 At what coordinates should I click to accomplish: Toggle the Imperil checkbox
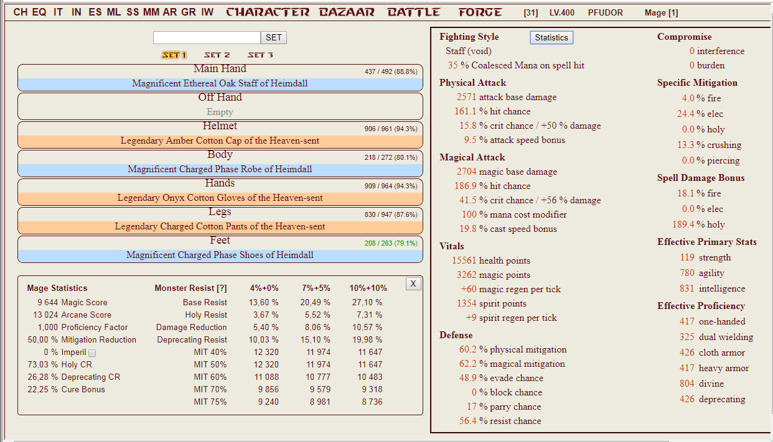92,353
